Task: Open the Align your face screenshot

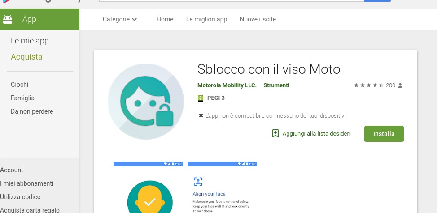Action: pos(223,187)
